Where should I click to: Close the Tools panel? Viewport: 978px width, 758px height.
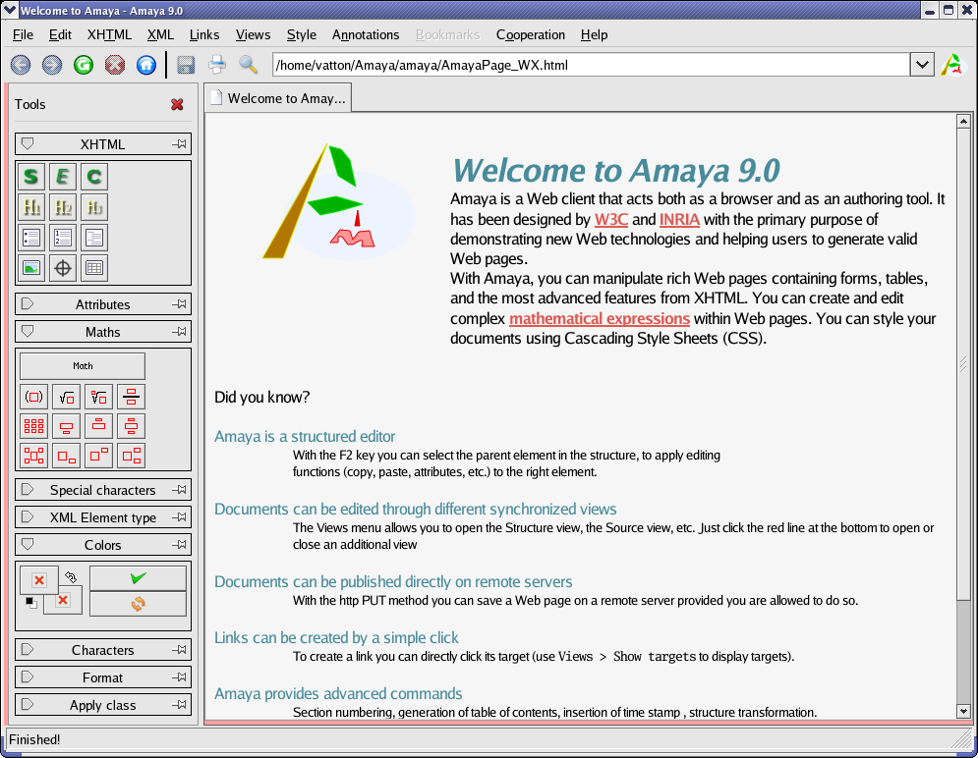[177, 105]
